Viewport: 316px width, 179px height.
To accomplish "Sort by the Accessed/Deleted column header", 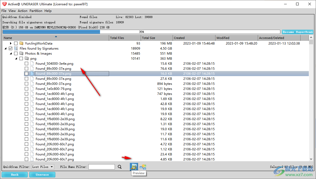I will coord(279,38).
